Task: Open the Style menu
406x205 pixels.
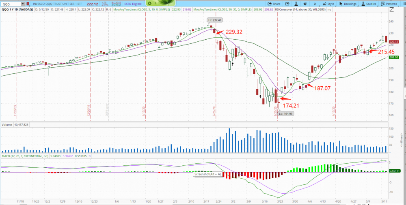Action: click(x=328, y=4)
